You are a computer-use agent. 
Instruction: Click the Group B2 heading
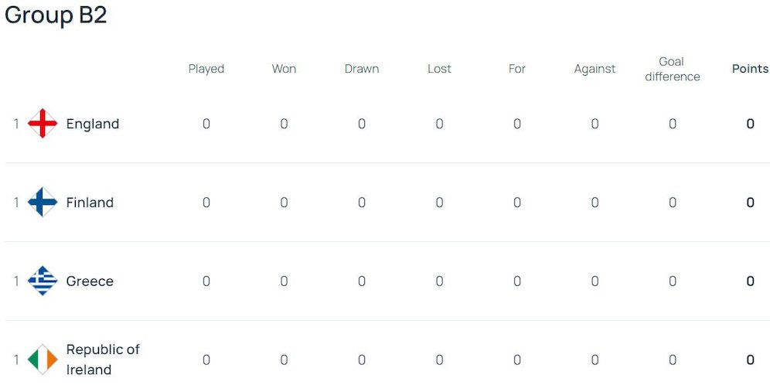click(x=56, y=15)
